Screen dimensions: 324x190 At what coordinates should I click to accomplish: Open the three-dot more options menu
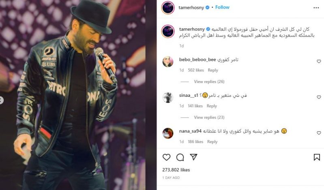316,8
